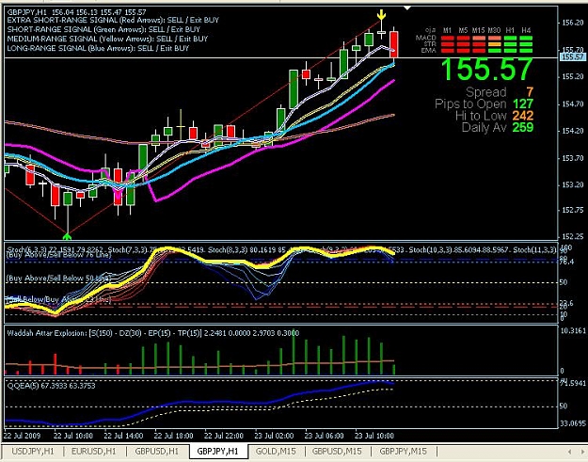Click the right tab-scroll arrow at the end of the tab bar

tap(580, 452)
